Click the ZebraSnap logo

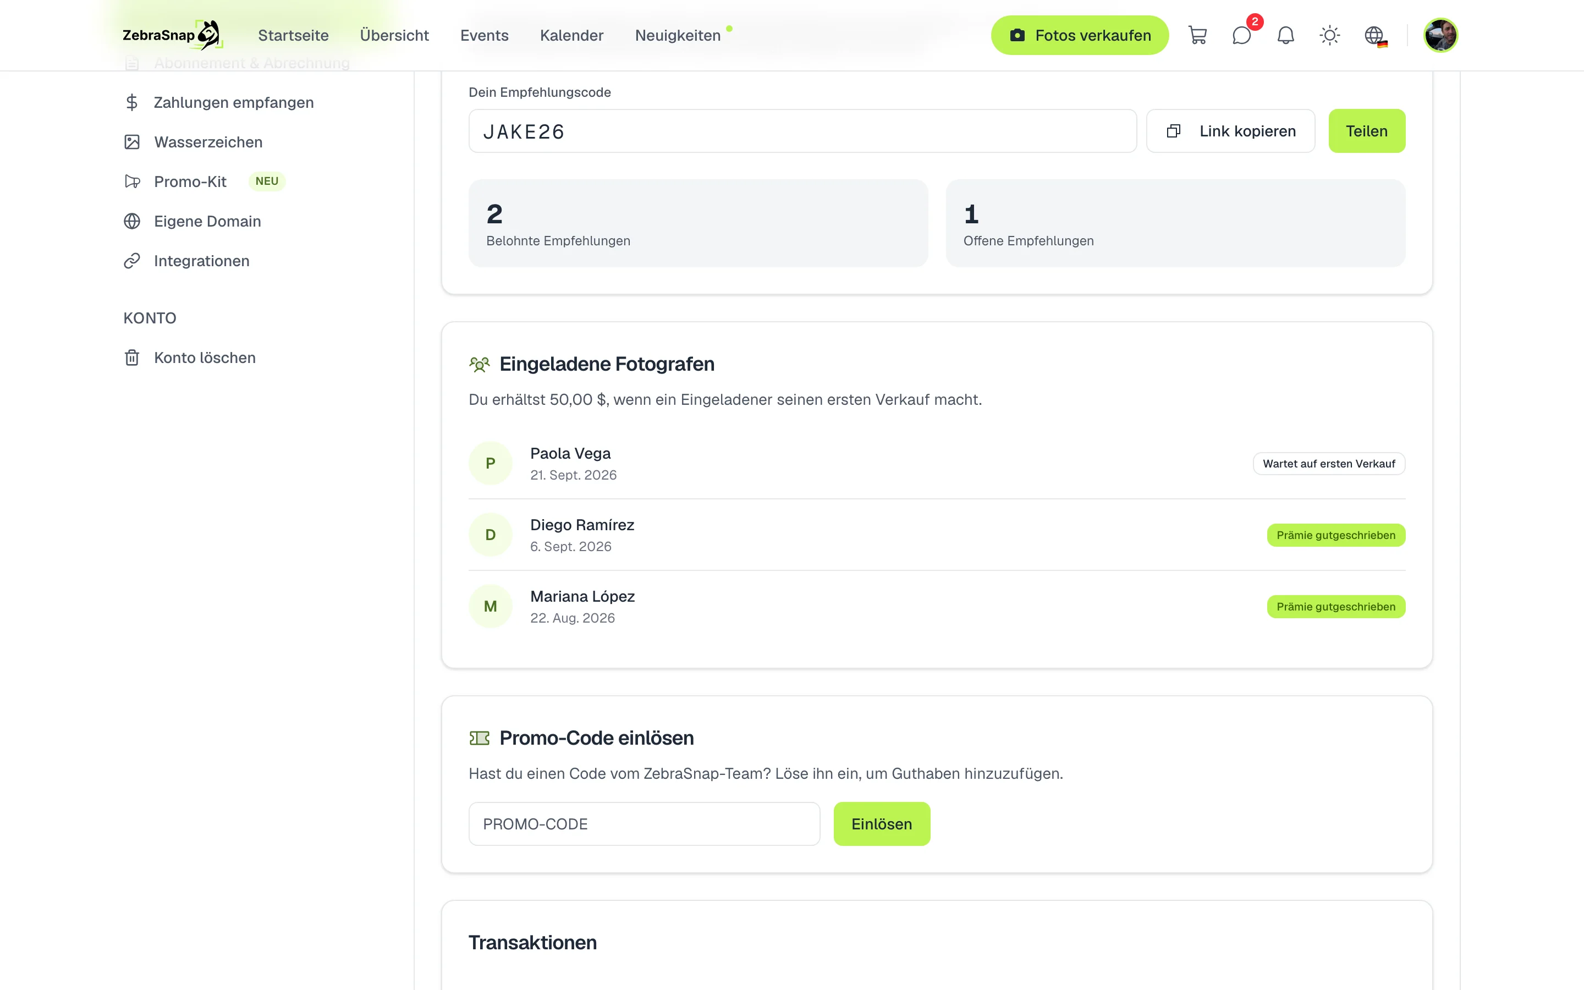(173, 35)
